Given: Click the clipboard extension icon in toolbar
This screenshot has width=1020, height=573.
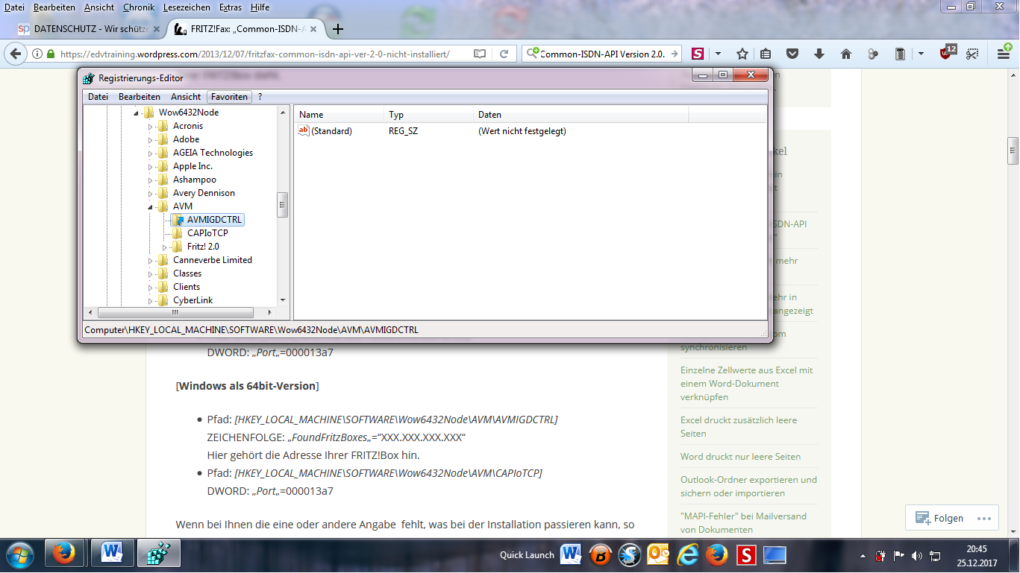Looking at the screenshot, I should [x=900, y=54].
